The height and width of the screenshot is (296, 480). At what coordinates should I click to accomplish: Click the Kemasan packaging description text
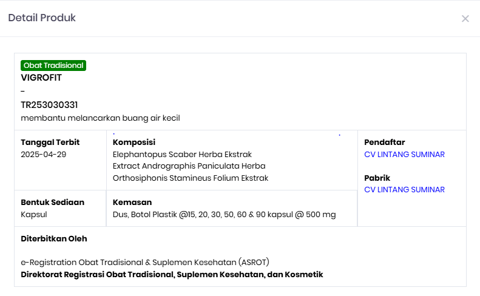[x=225, y=214]
